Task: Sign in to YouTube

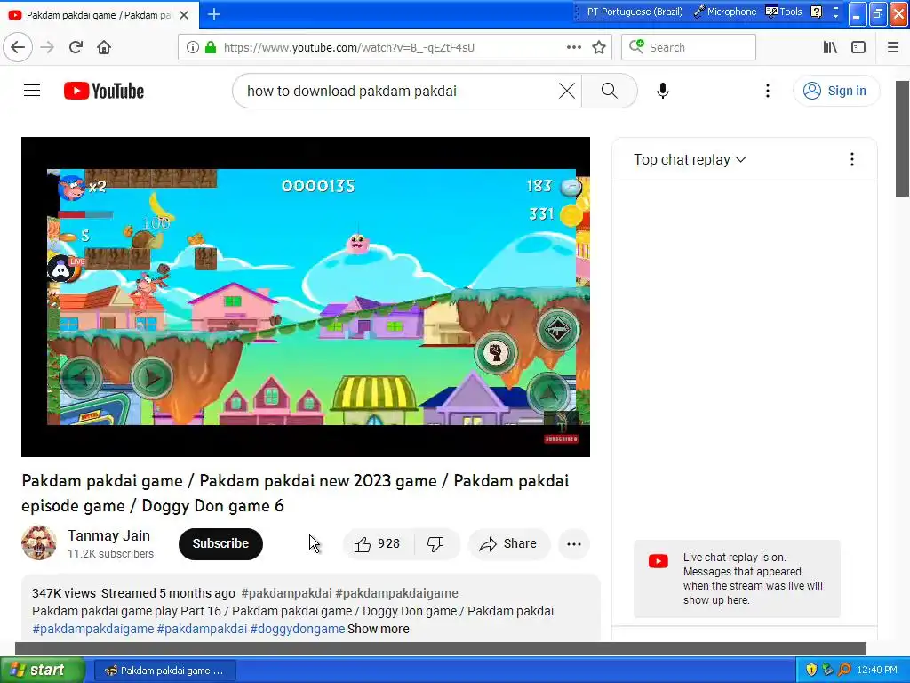Action: coord(835,91)
